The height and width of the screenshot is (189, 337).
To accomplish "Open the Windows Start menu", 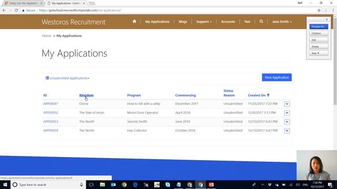I will click(x=5, y=184).
